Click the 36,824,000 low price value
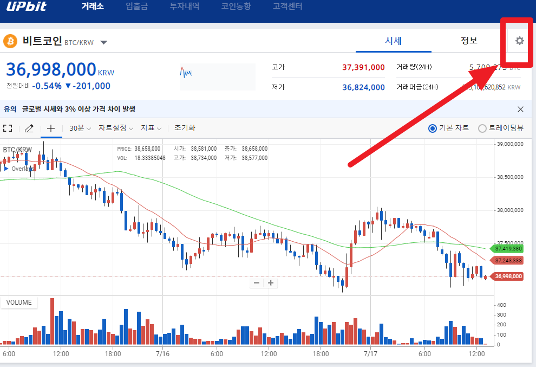Screen dimensions: 536x367 (363, 88)
